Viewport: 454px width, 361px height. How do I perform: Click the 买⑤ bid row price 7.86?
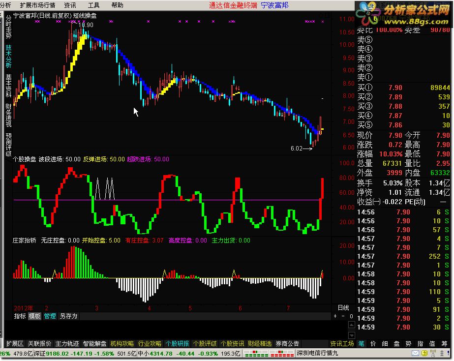(x=395, y=125)
